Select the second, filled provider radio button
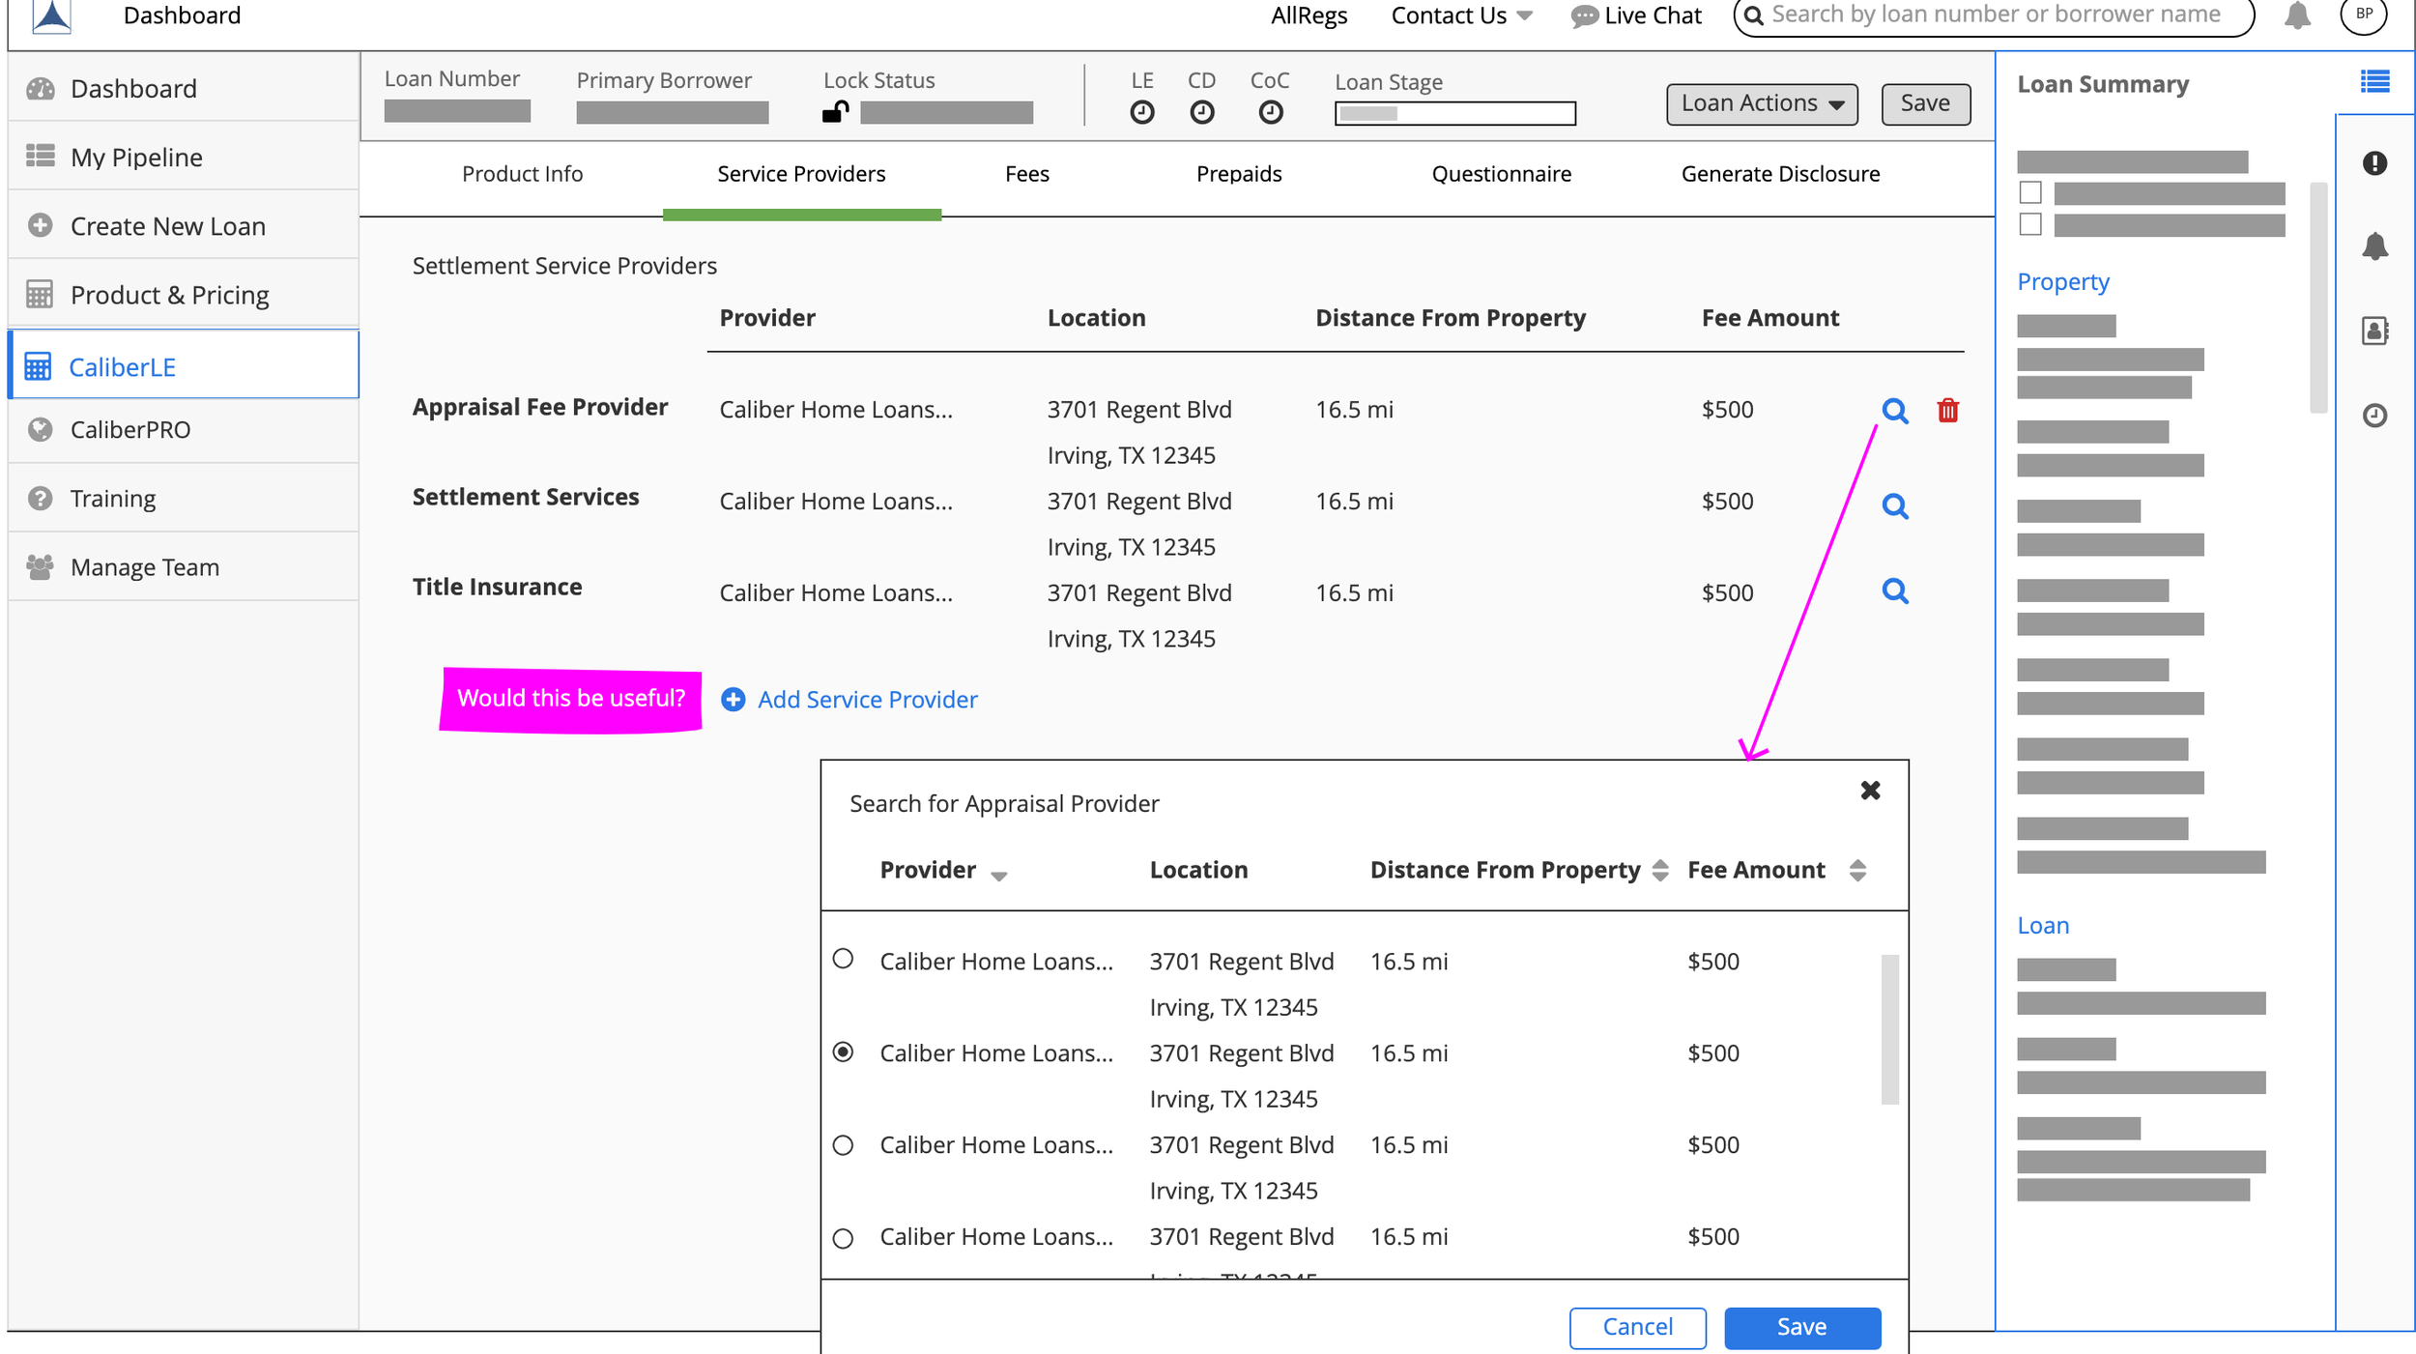Image resolution: width=2416 pixels, height=1354 pixels. [x=843, y=1052]
